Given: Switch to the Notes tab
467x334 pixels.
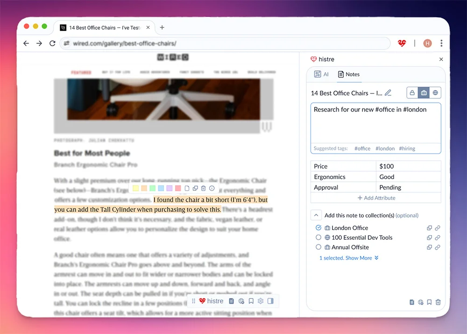Looking at the screenshot, I should pyautogui.click(x=349, y=74).
